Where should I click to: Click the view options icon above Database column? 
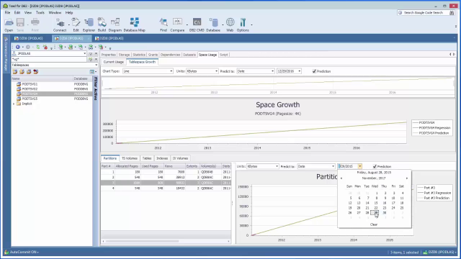coord(92,72)
